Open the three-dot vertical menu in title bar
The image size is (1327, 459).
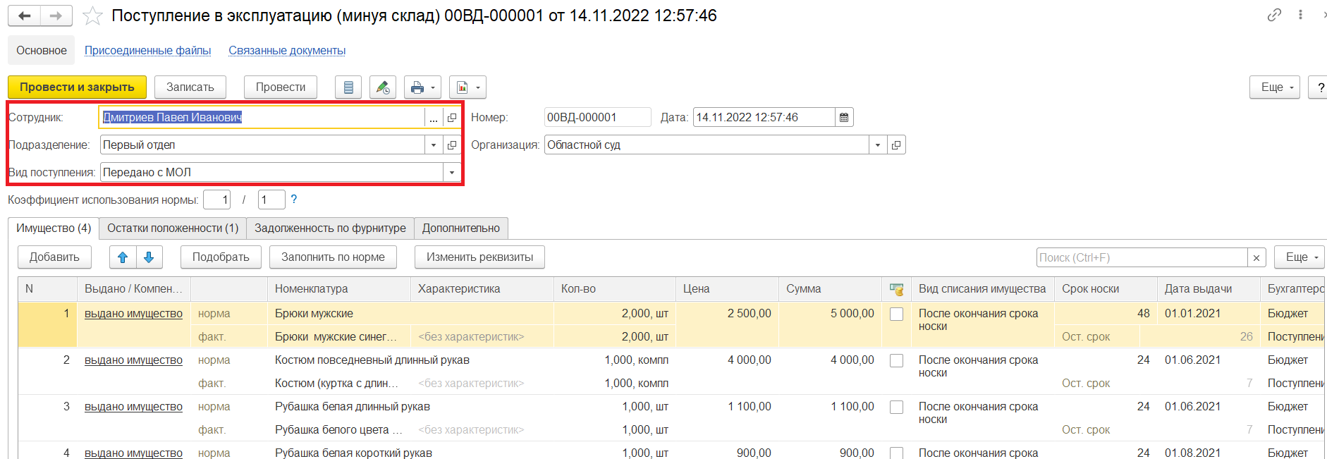1300,15
